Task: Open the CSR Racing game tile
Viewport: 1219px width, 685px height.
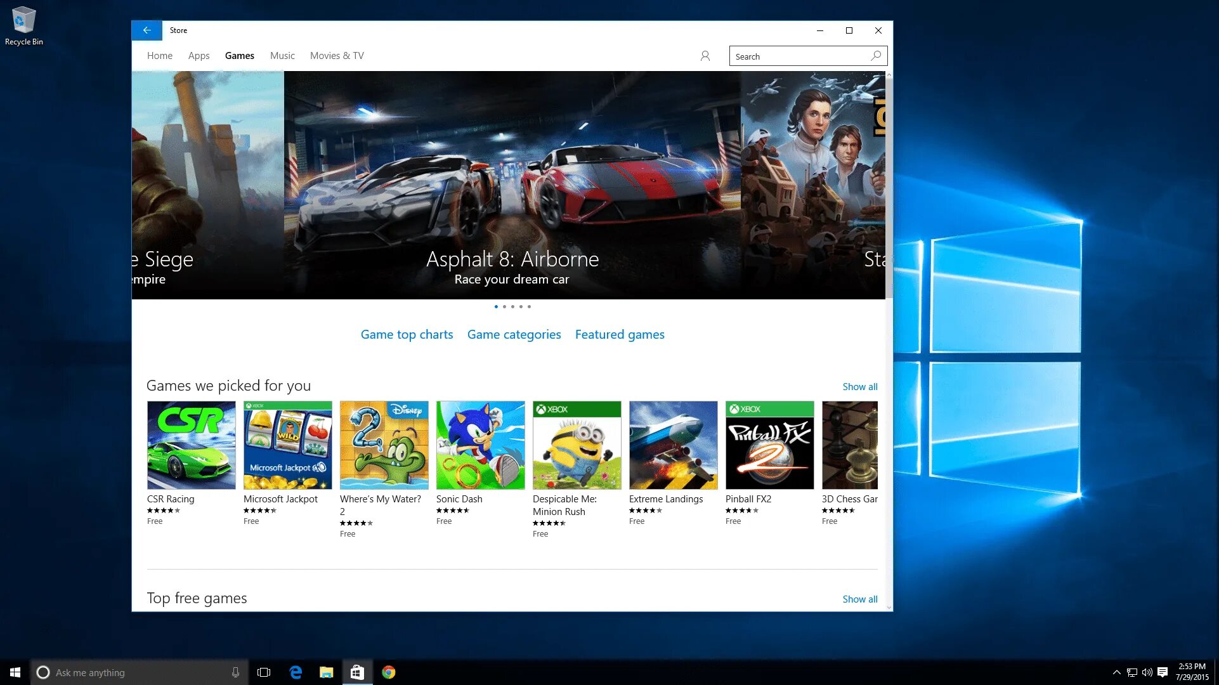Action: tap(191, 445)
